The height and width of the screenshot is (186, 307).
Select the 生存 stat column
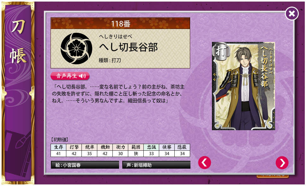point(58,150)
